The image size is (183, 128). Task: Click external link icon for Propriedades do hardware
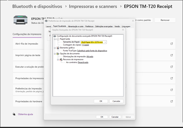coord(171,101)
